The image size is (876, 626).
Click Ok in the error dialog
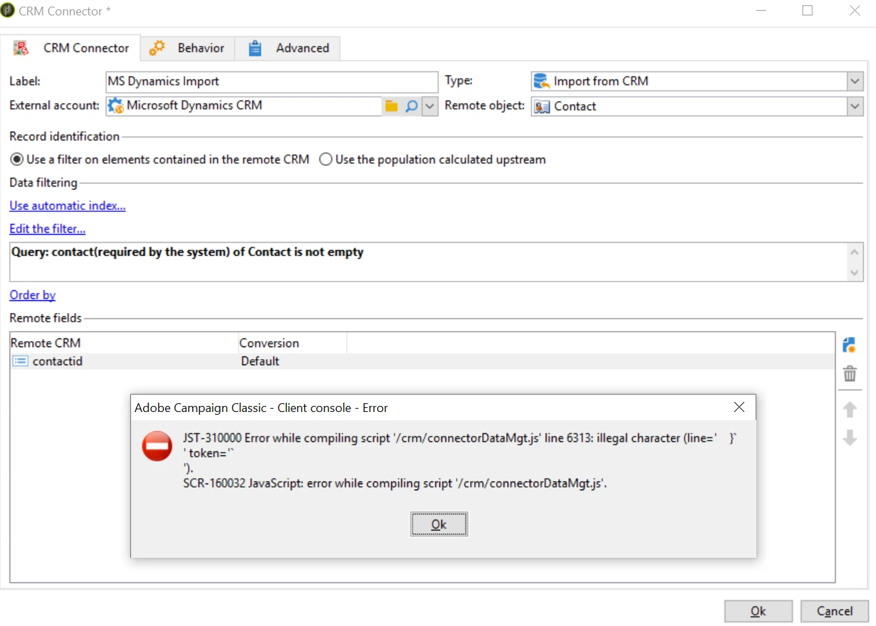point(439,524)
